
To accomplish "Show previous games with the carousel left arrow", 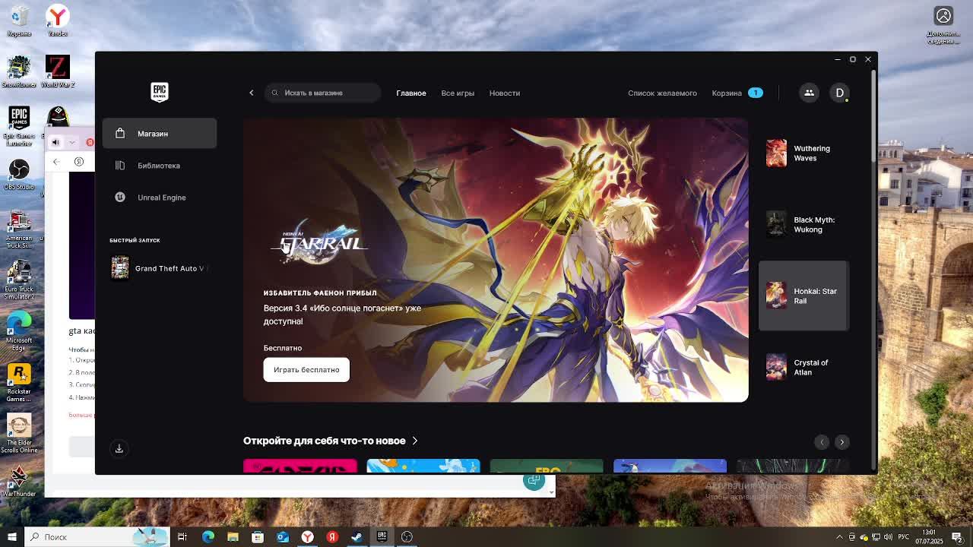I will tap(822, 442).
